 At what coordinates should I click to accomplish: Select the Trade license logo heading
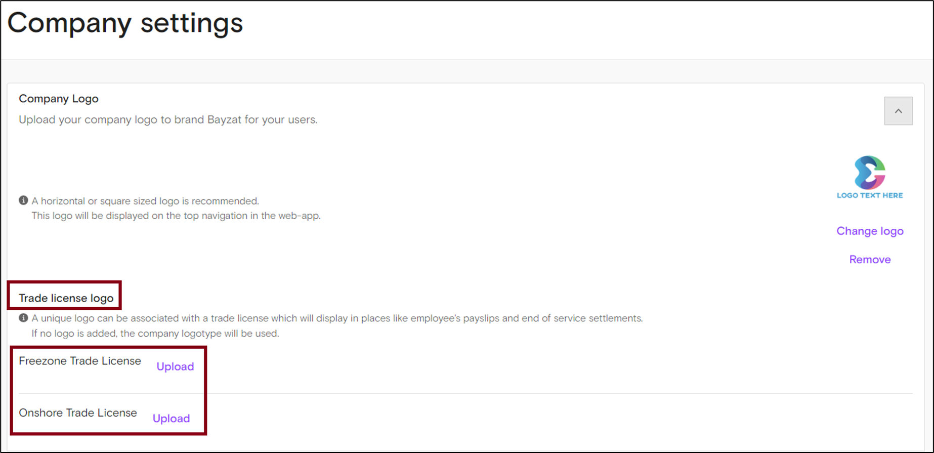(66, 298)
